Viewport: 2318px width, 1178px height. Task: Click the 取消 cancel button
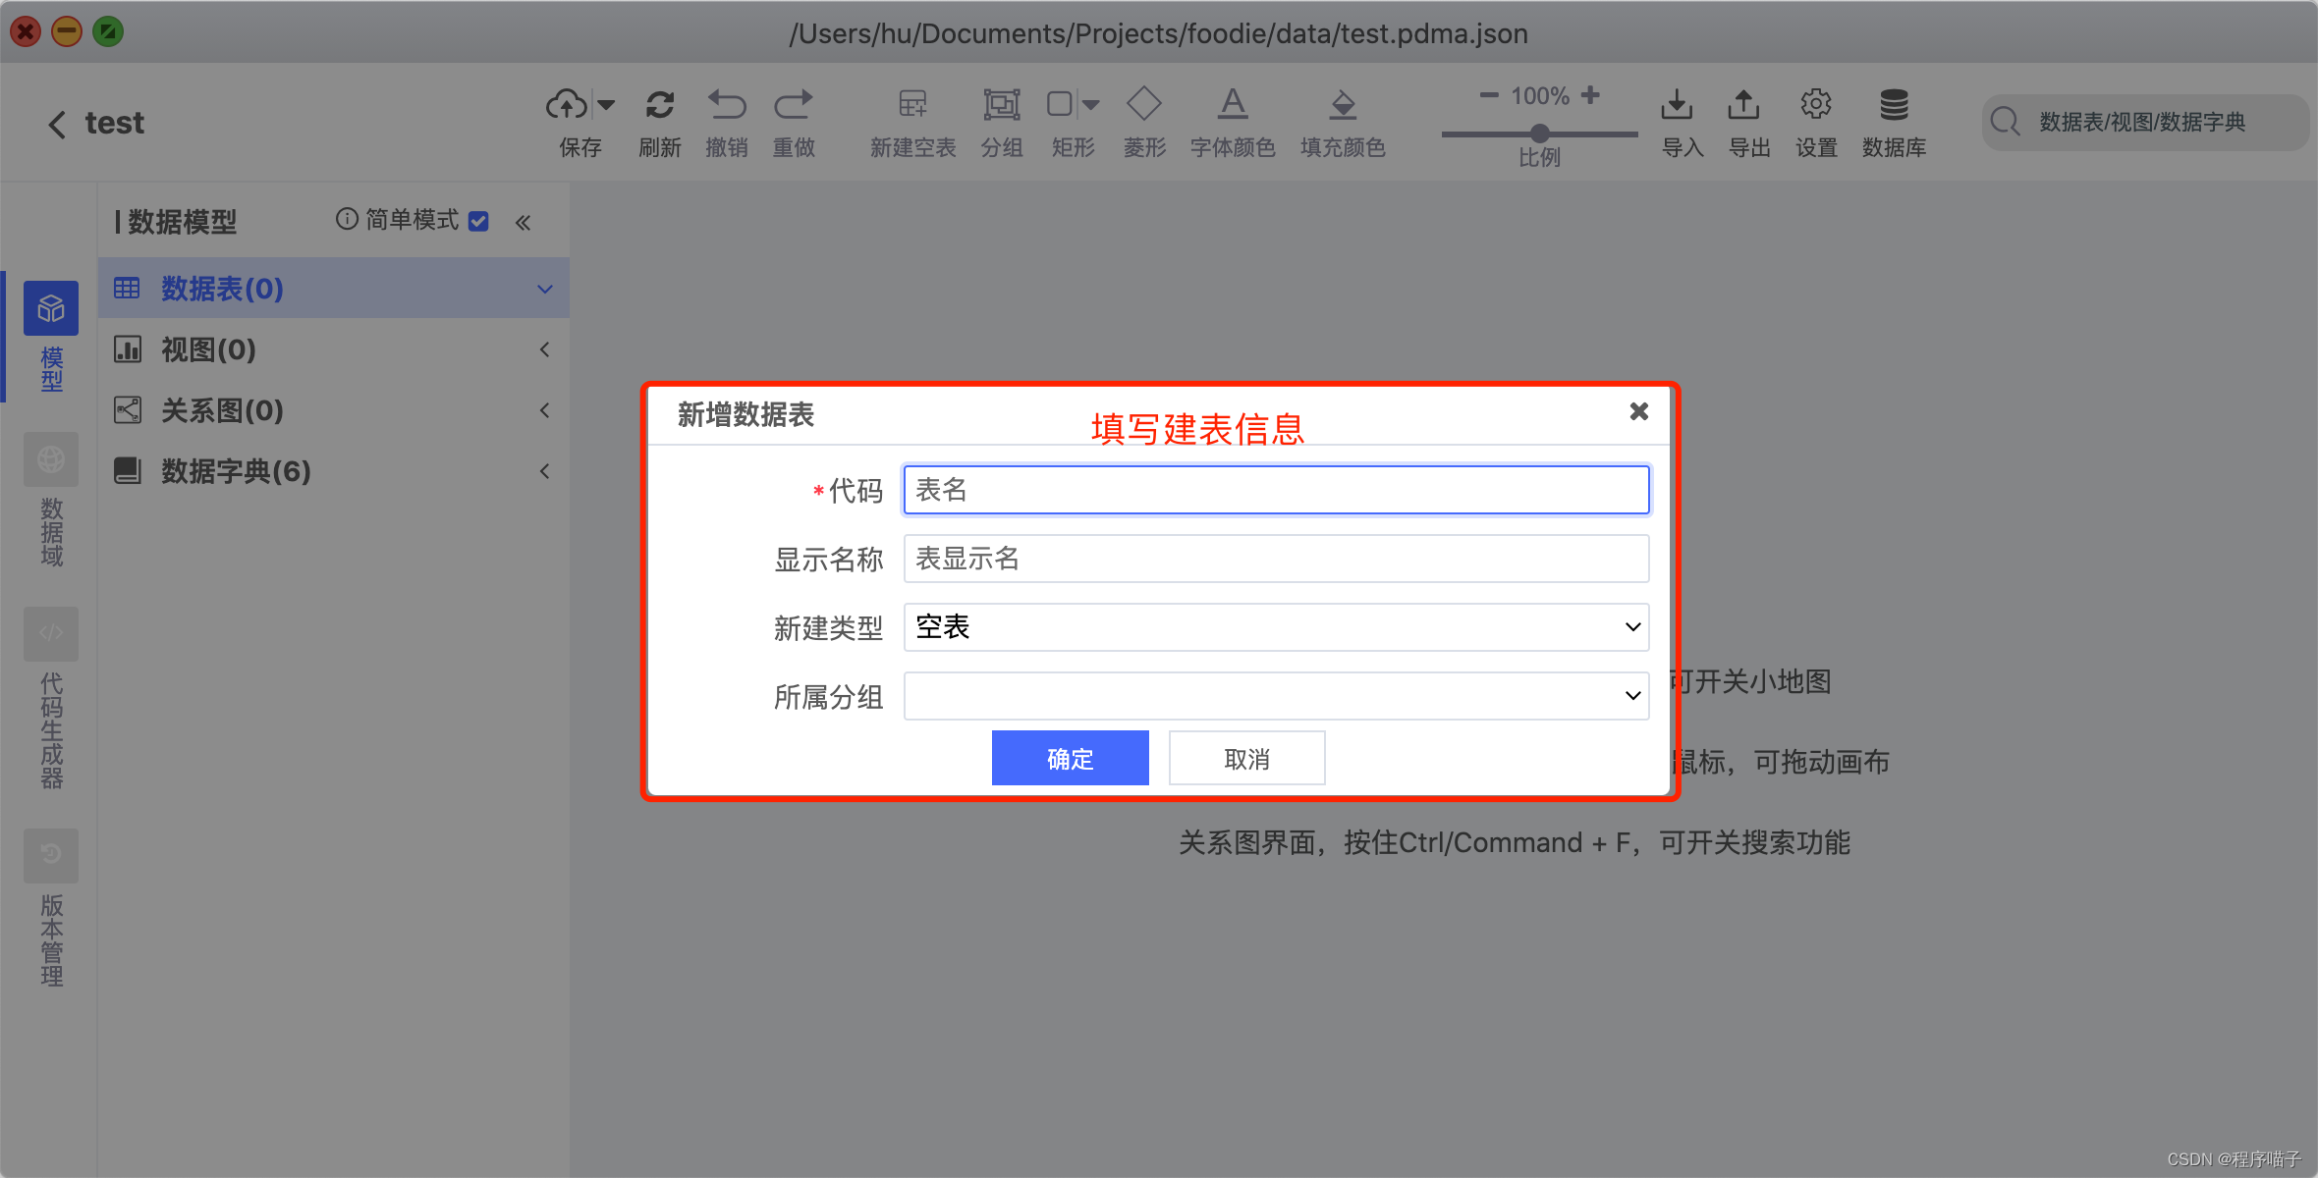click(x=1247, y=758)
